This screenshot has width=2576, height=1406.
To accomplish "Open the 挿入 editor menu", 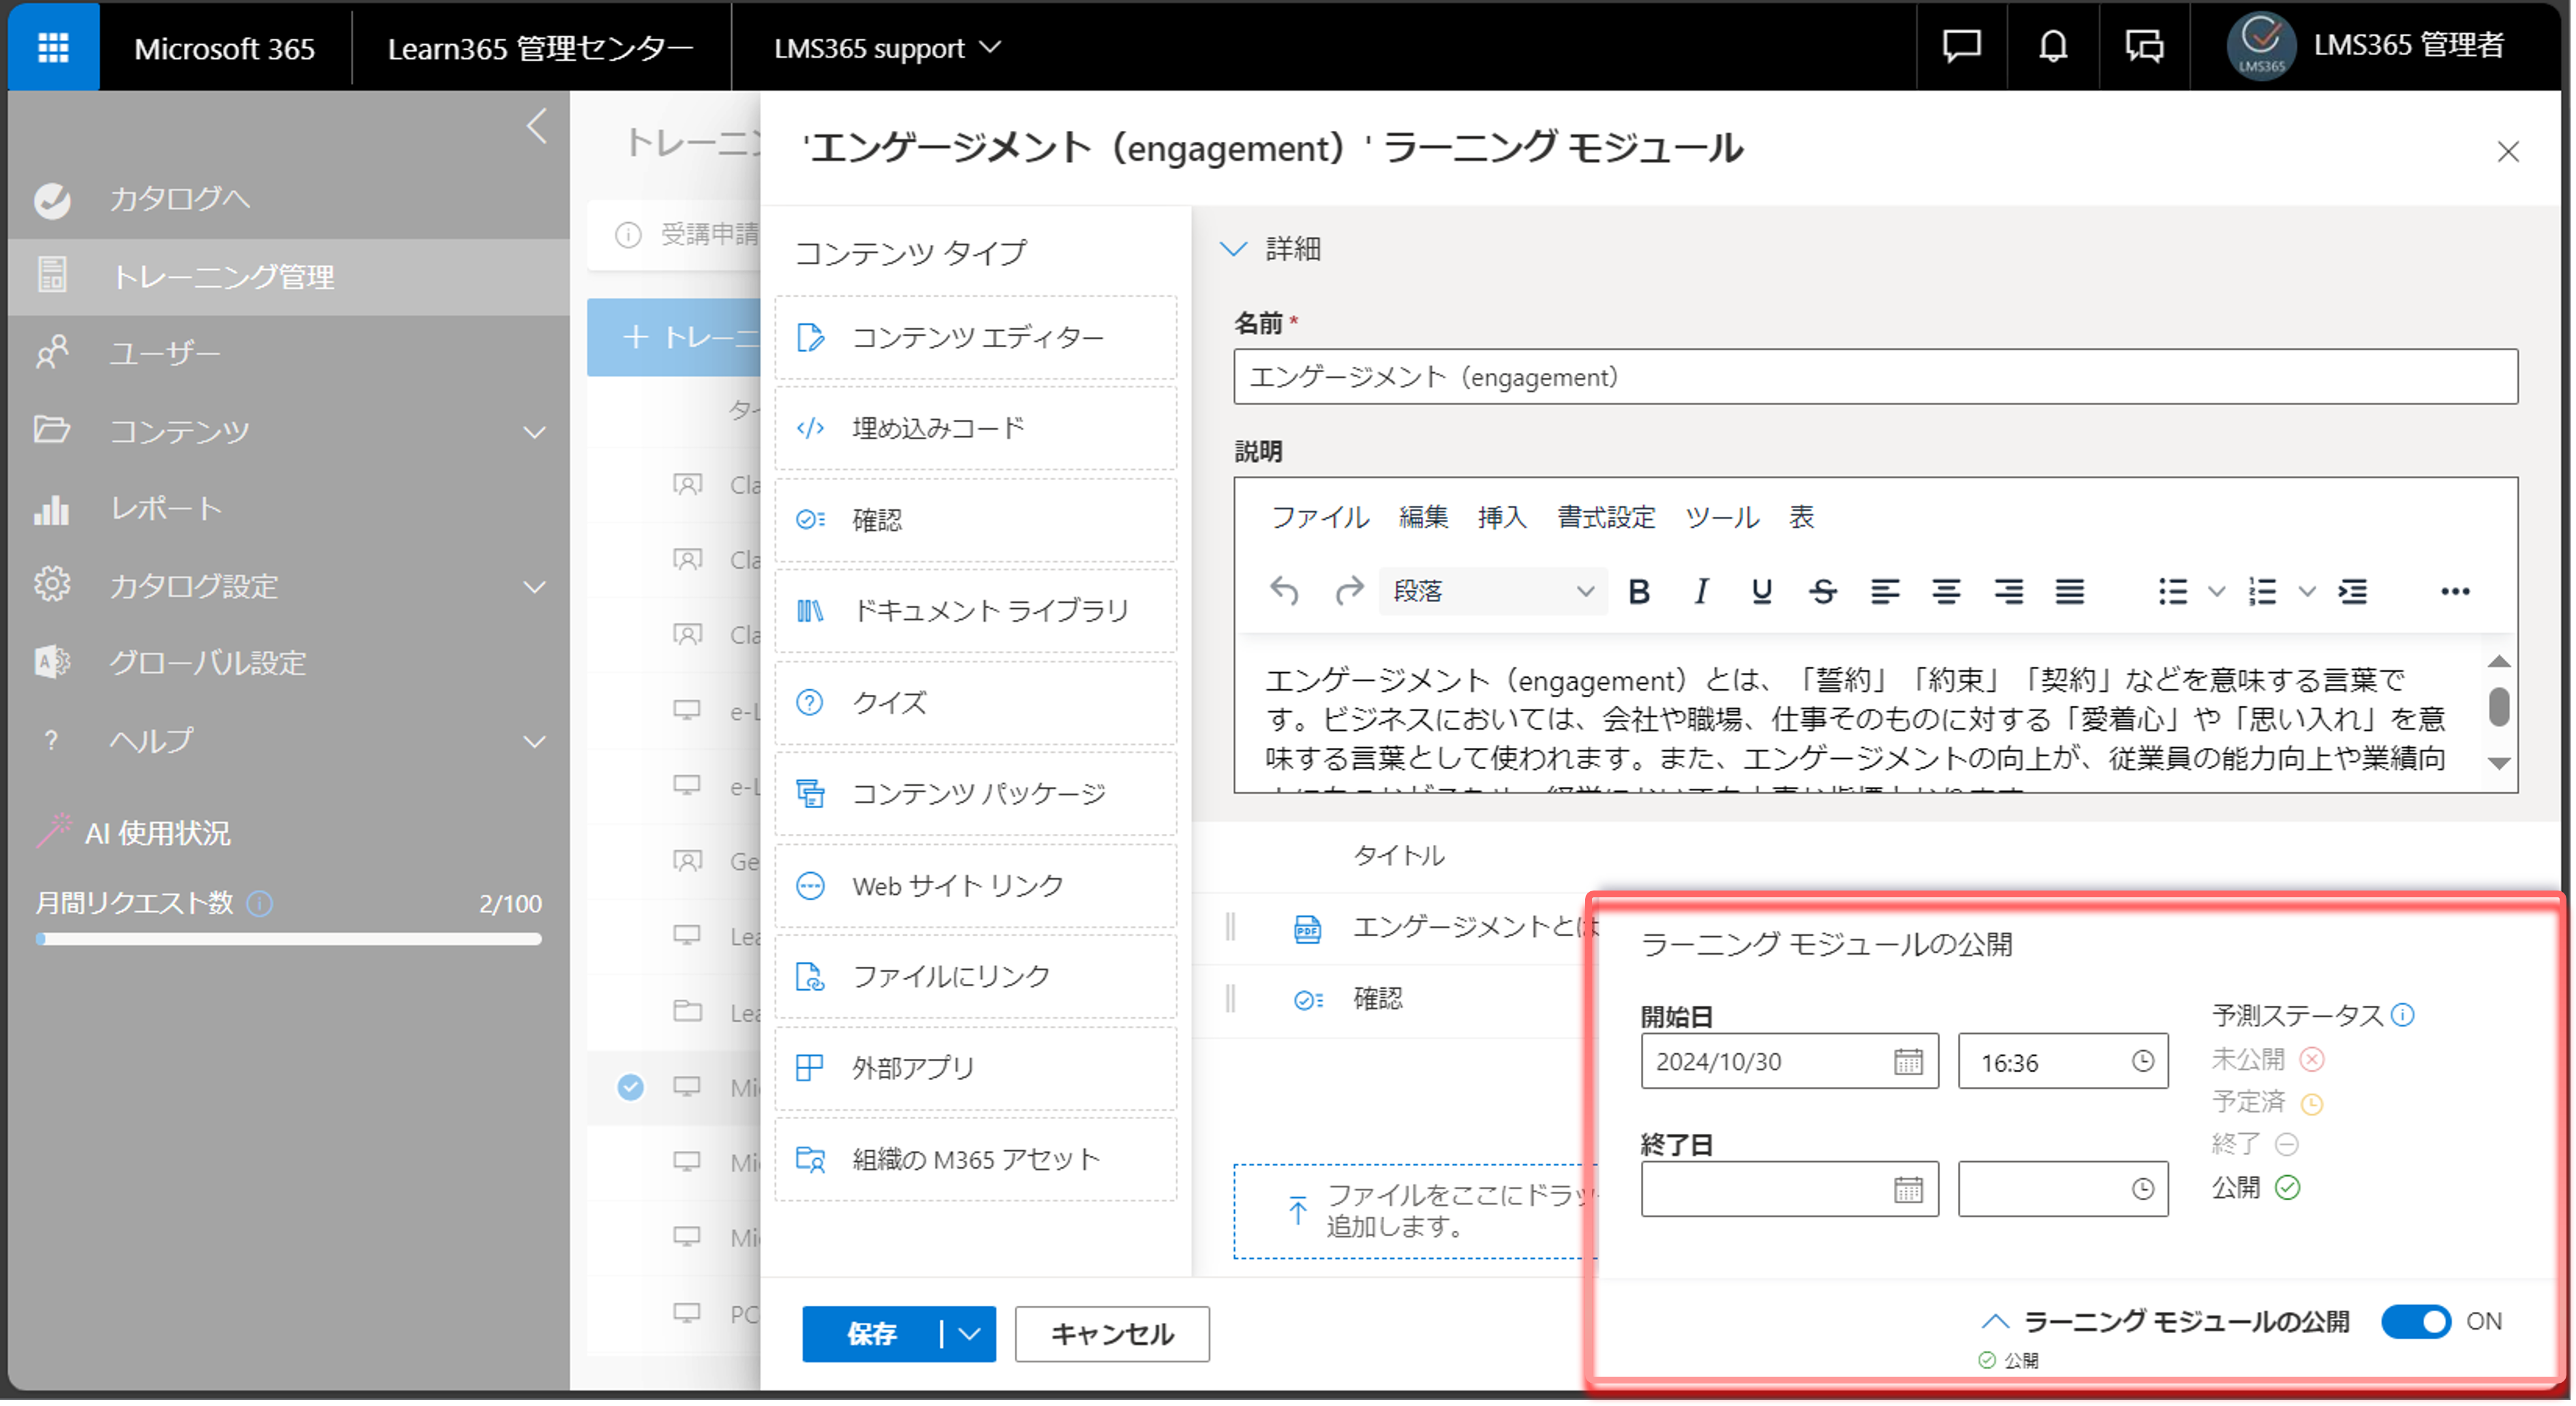I will pos(1502,518).
